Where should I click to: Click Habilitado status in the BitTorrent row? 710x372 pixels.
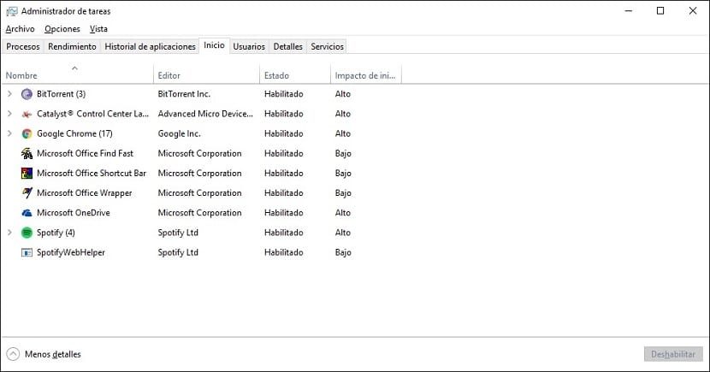coord(283,94)
